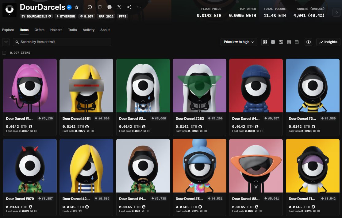This screenshot has width=342, height=218.
Task: Click the DourDarcels collection logo
Action: (x=10, y=10)
